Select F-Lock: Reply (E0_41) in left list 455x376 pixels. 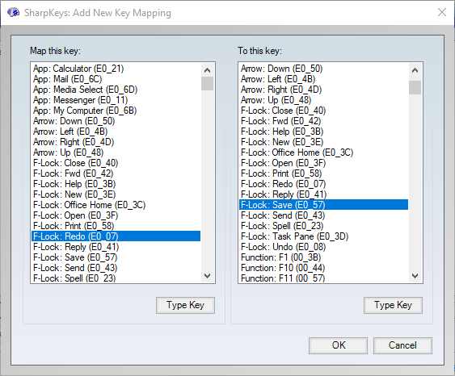tap(116, 247)
